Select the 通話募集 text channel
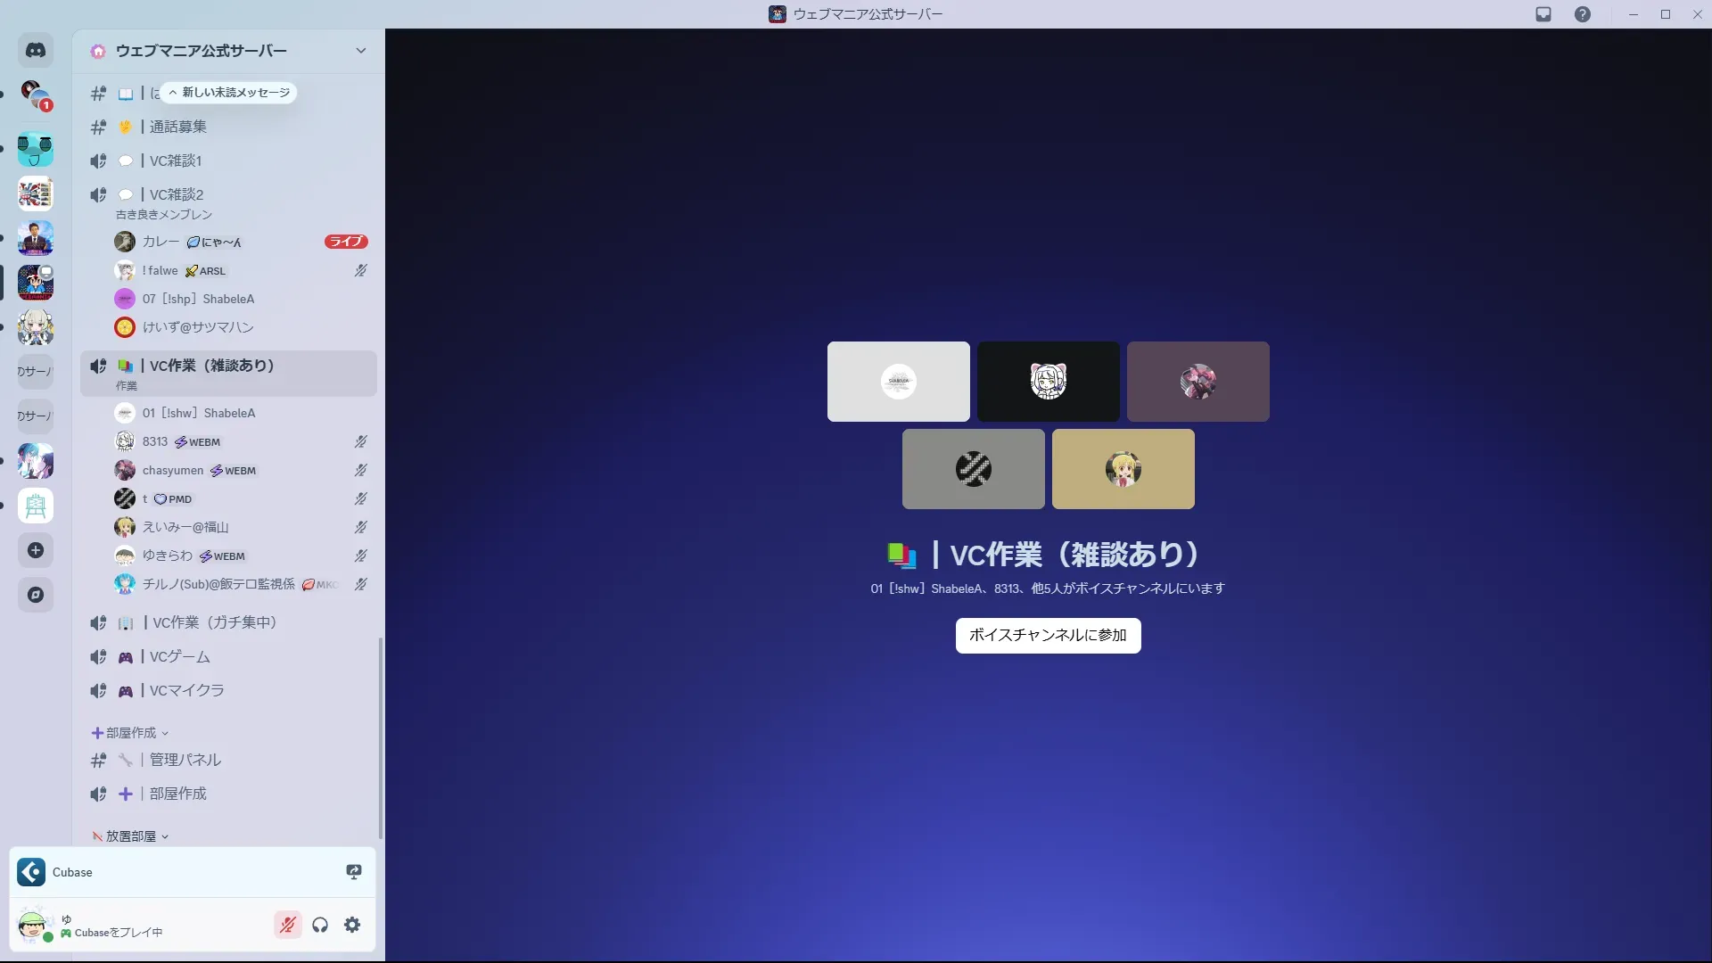The image size is (1712, 963). (x=178, y=127)
